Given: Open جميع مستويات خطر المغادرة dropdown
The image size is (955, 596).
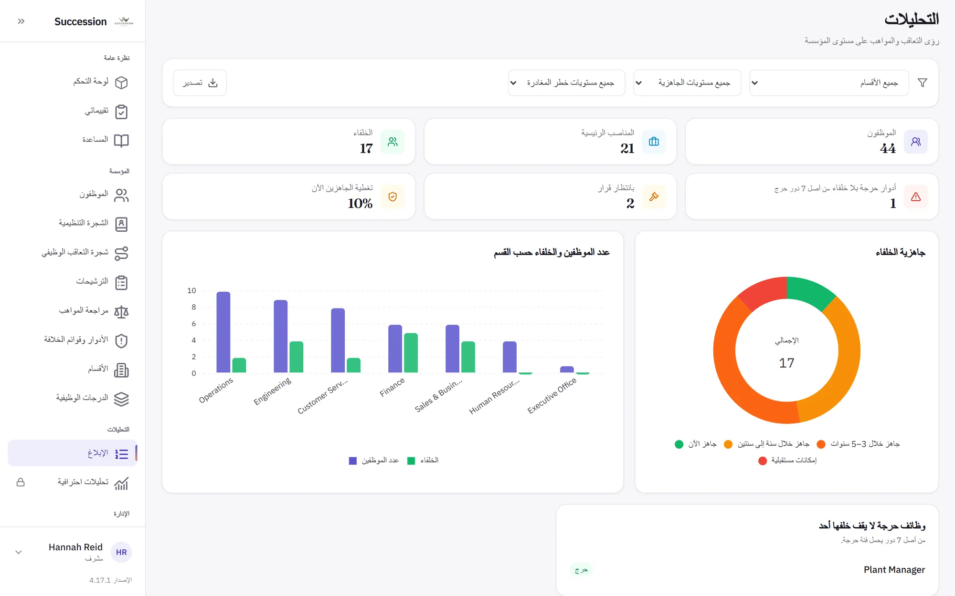Looking at the screenshot, I should tap(566, 83).
